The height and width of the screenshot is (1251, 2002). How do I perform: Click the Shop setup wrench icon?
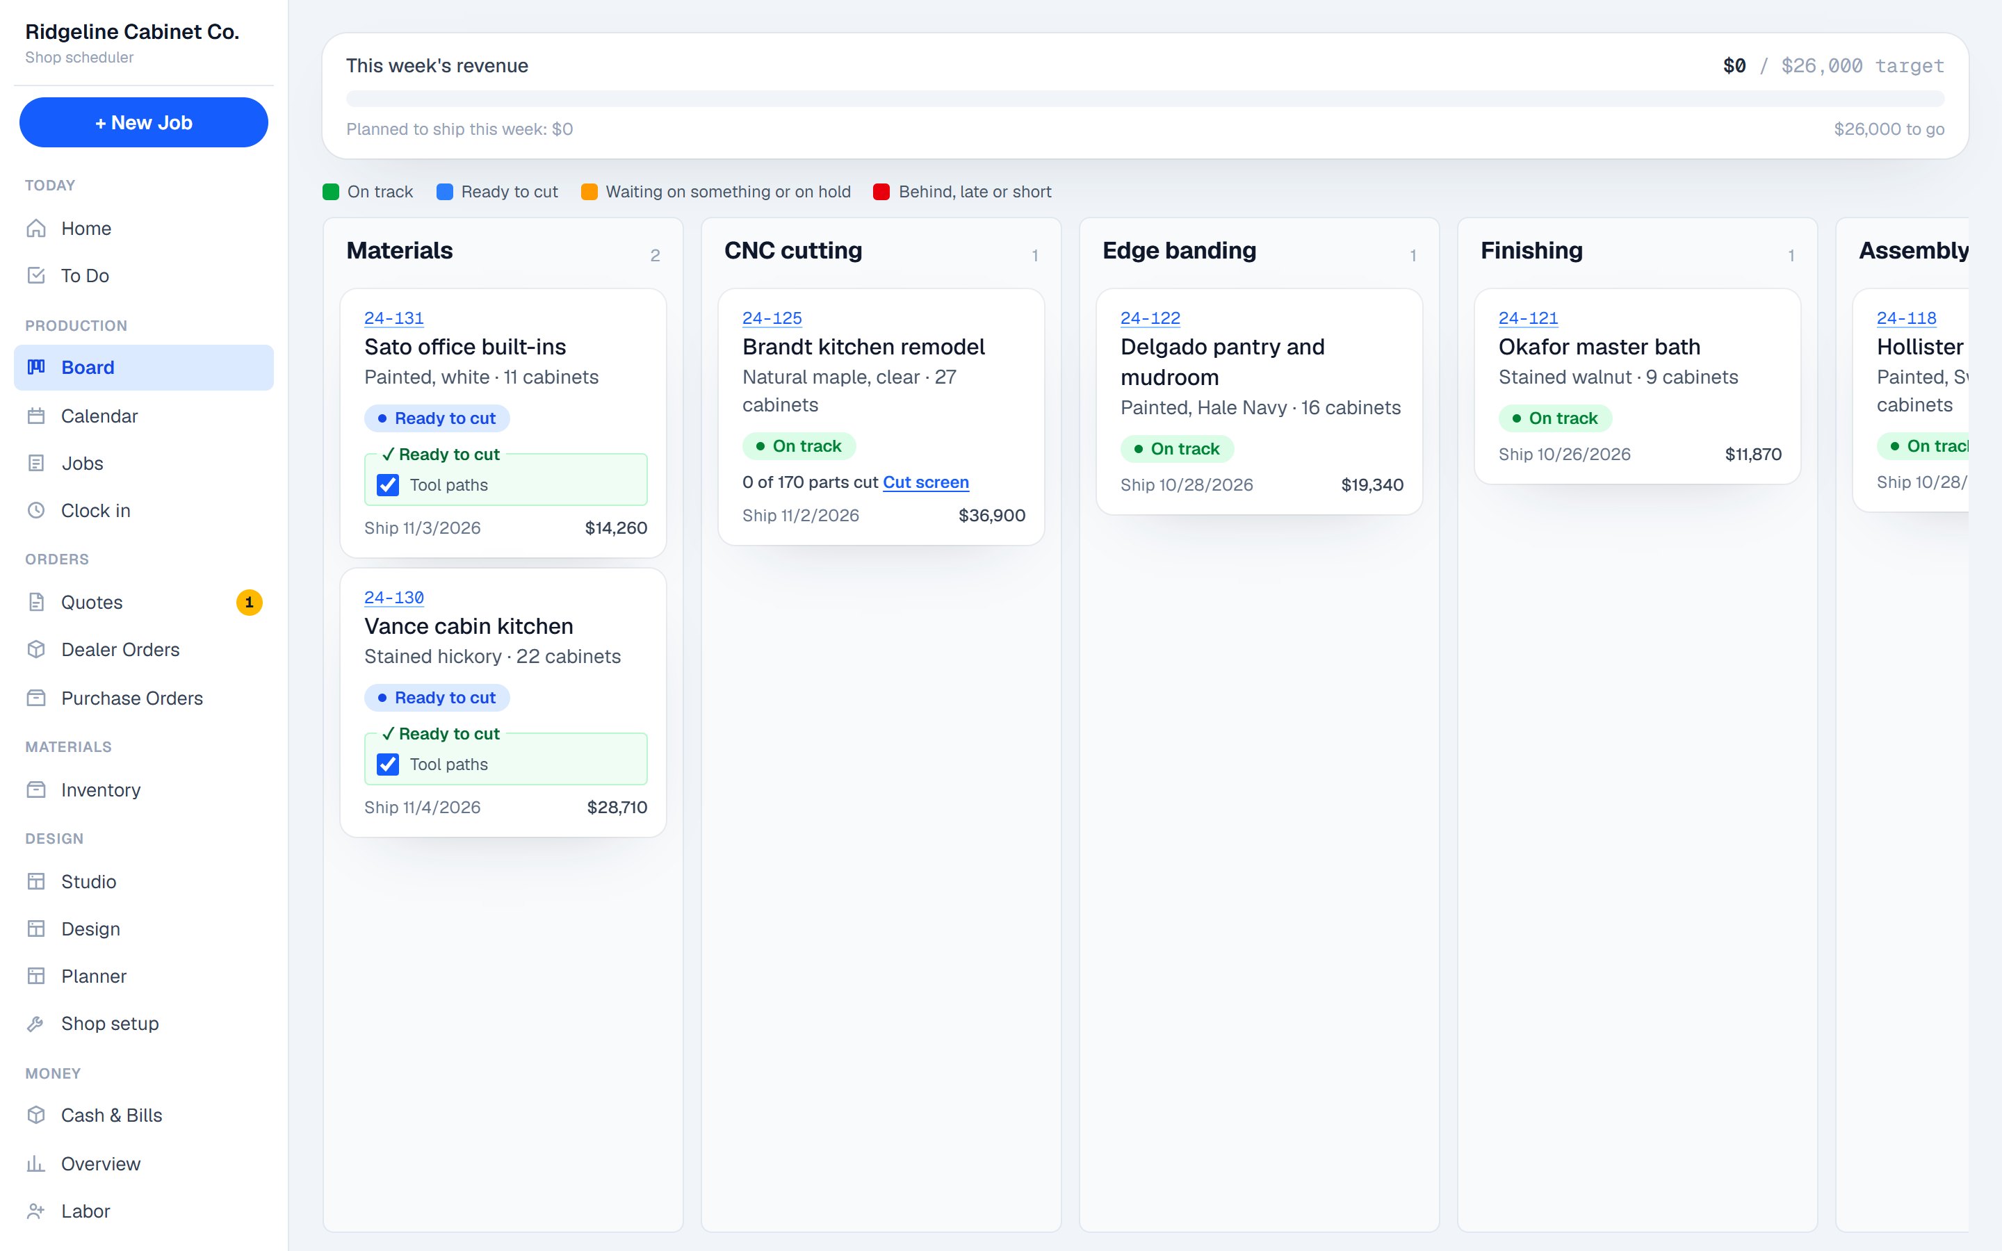point(35,1024)
